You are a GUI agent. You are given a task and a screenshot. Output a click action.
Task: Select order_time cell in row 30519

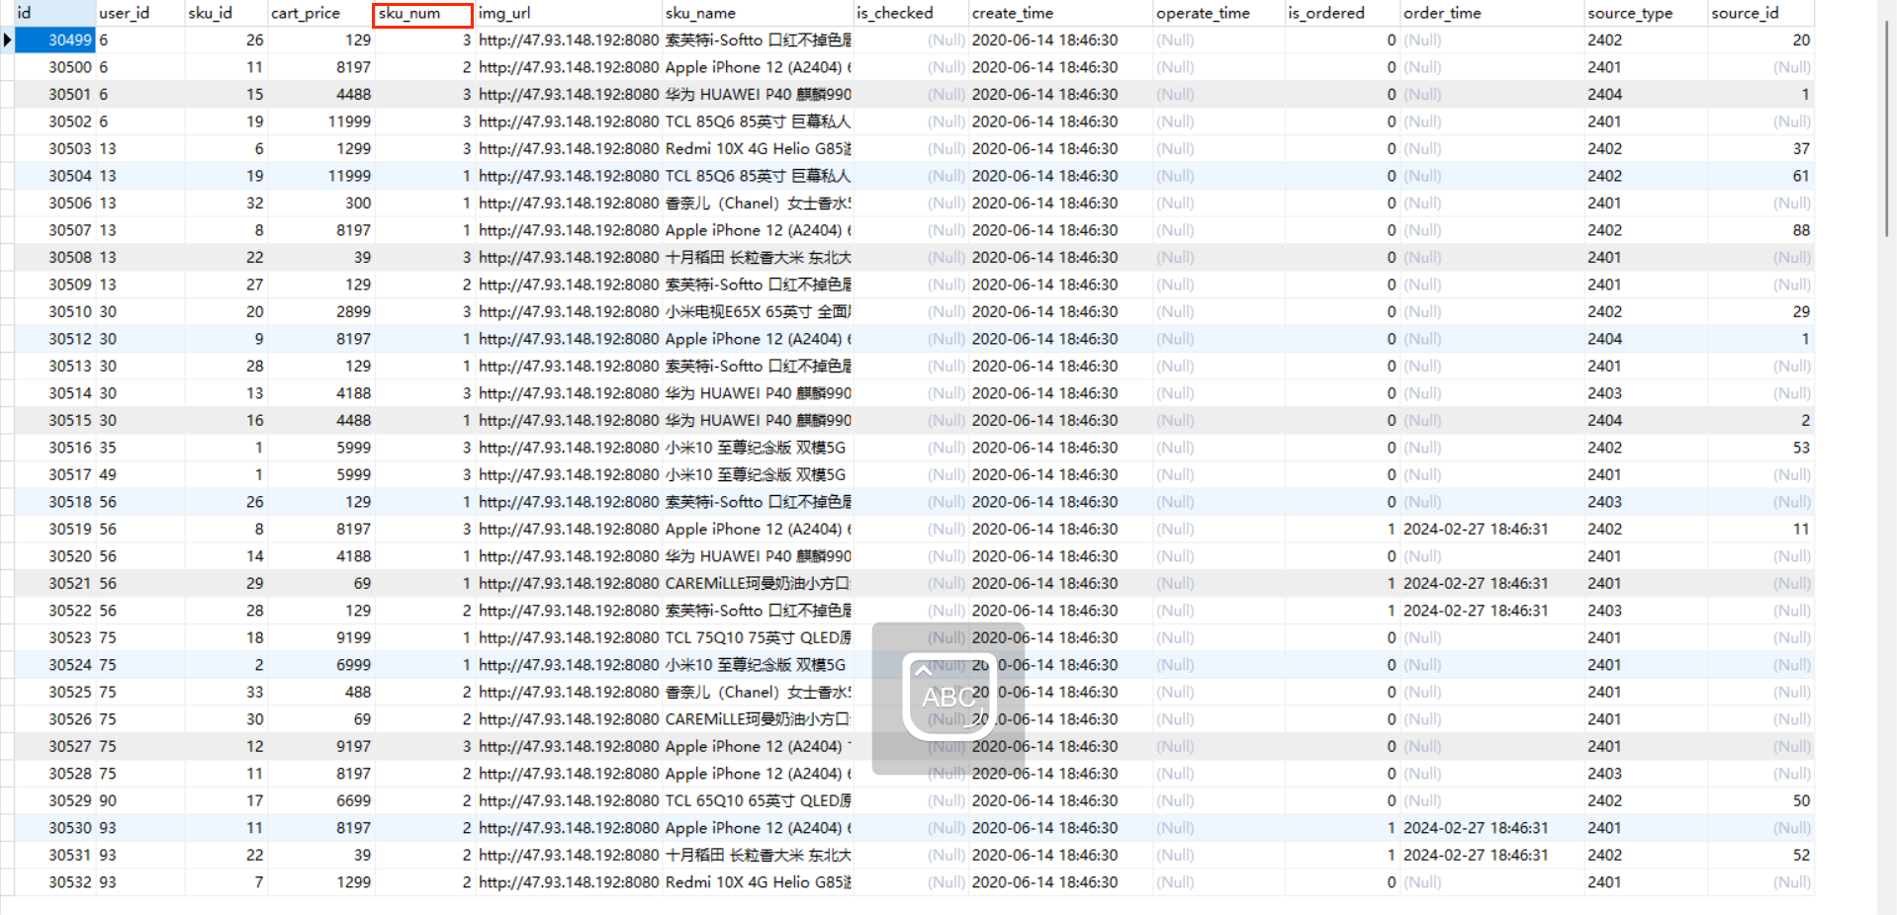coord(1490,530)
